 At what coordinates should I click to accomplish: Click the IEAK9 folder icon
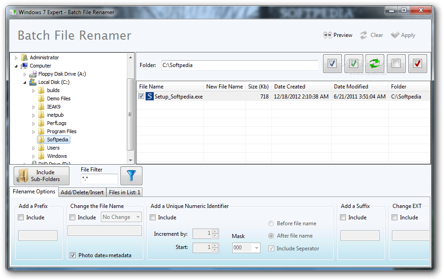[x=42, y=107]
